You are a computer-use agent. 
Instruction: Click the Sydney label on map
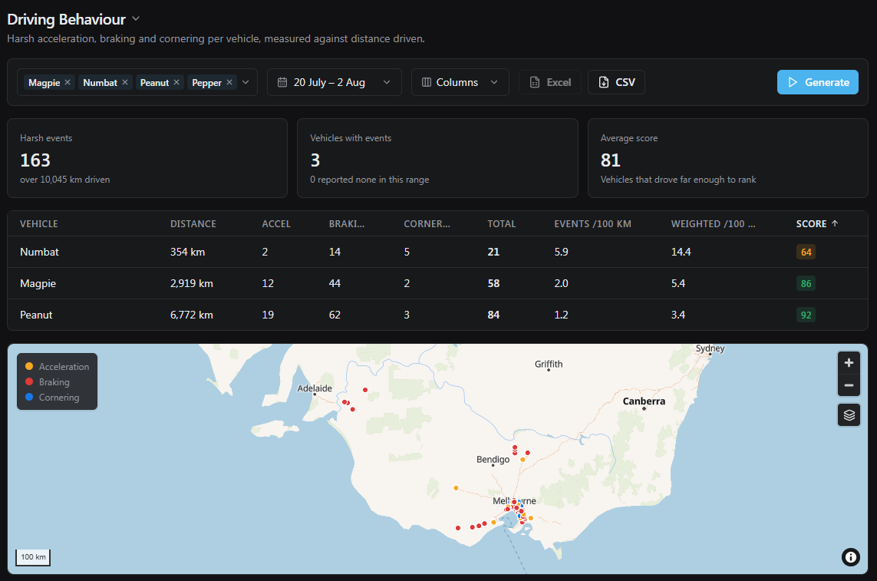point(710,348)
